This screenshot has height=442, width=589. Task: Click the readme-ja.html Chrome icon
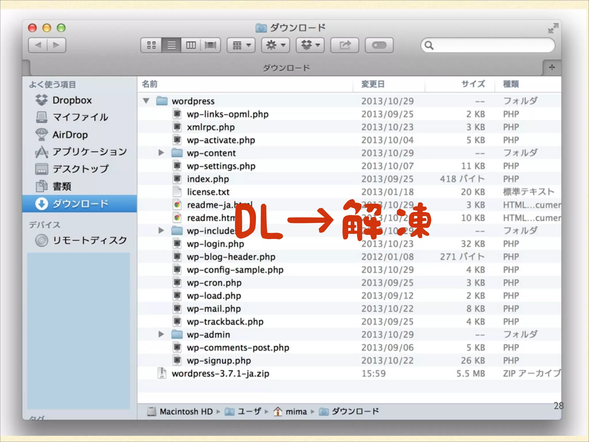177,205
